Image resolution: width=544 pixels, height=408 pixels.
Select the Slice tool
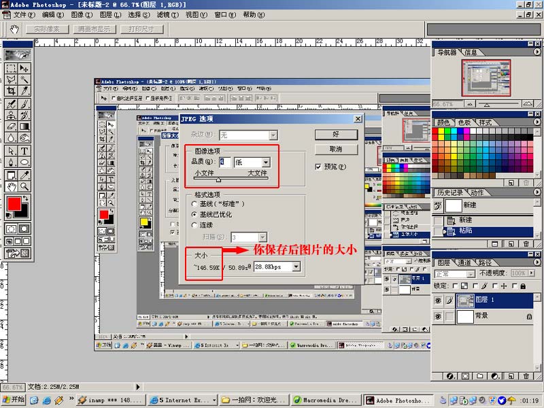[x=24, y=90]
